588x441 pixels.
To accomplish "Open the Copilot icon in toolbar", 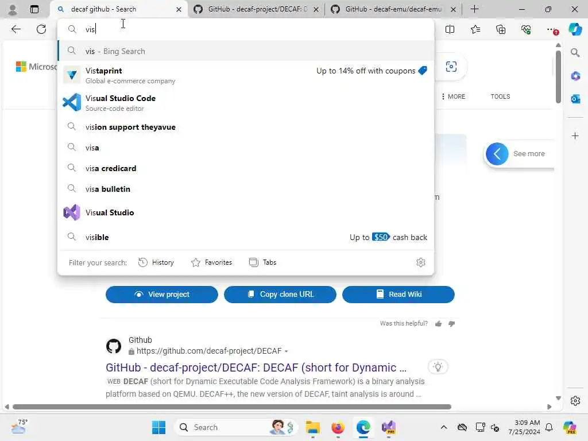I will pos(575,29).
